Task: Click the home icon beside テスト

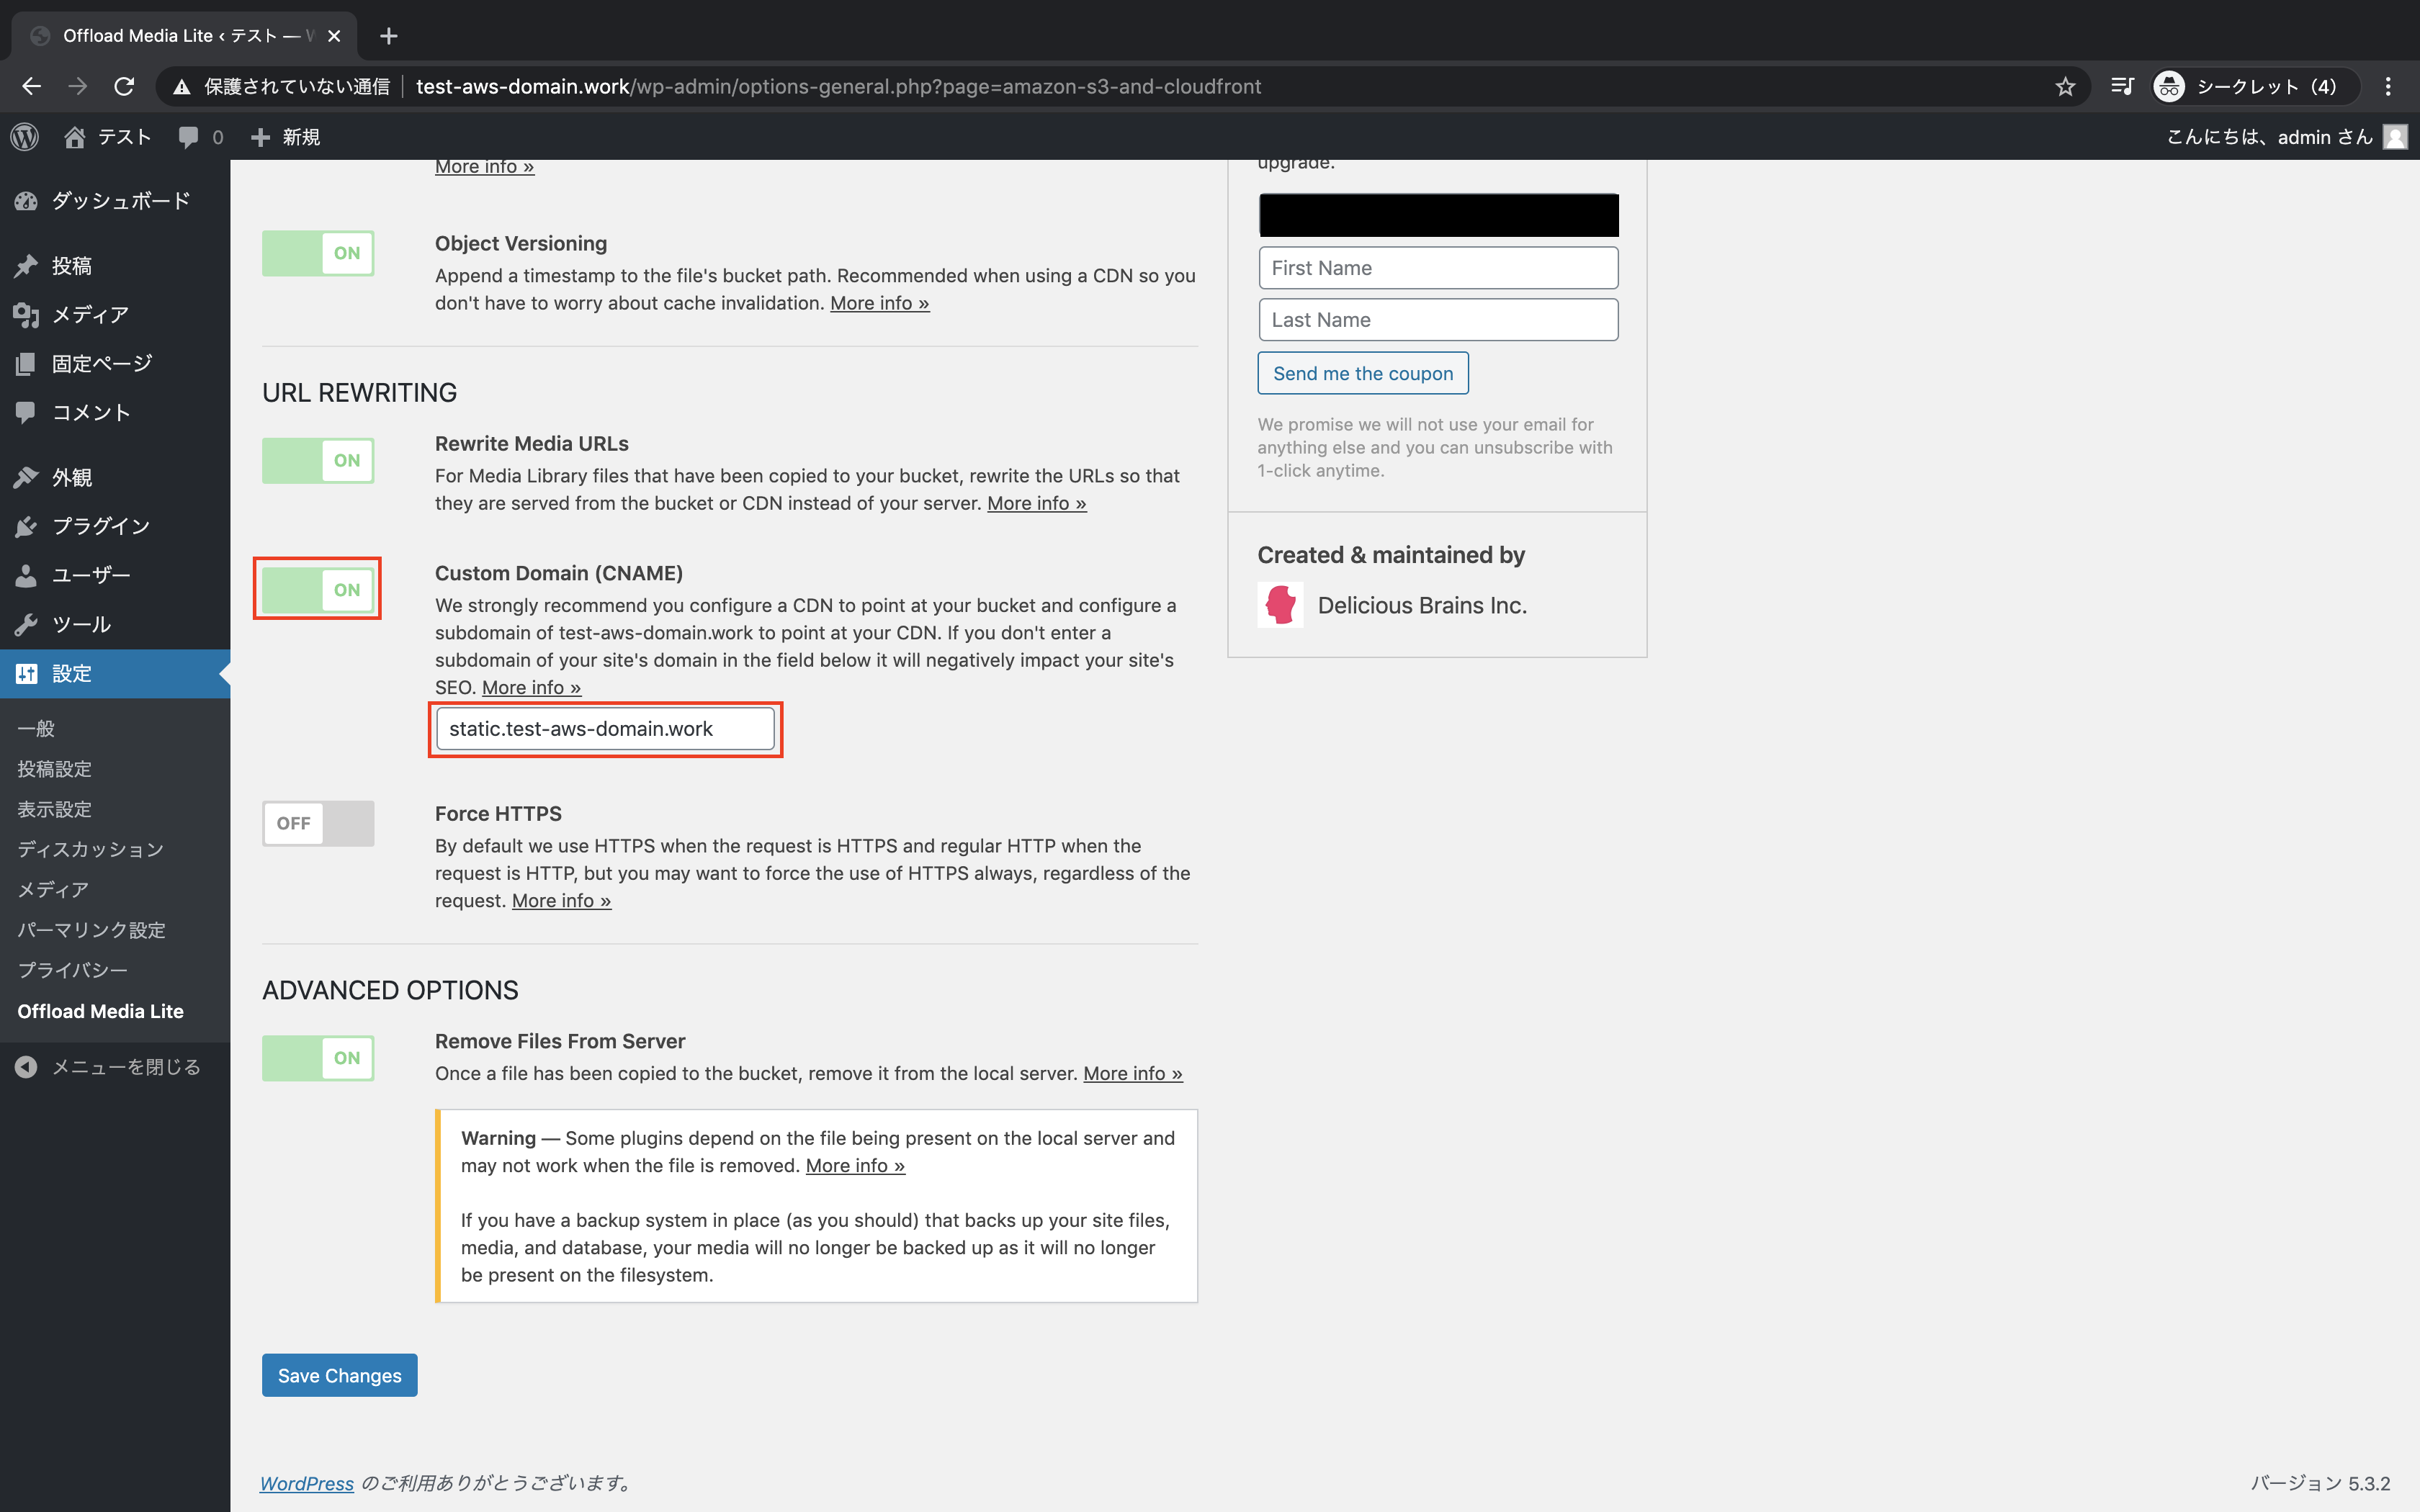Action: pyautogui.click(x=75, y=137)
